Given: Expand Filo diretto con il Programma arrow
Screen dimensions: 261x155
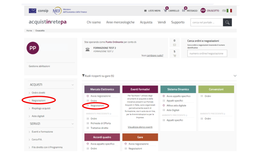Looking at the screenshot, I should pos(29,147).
